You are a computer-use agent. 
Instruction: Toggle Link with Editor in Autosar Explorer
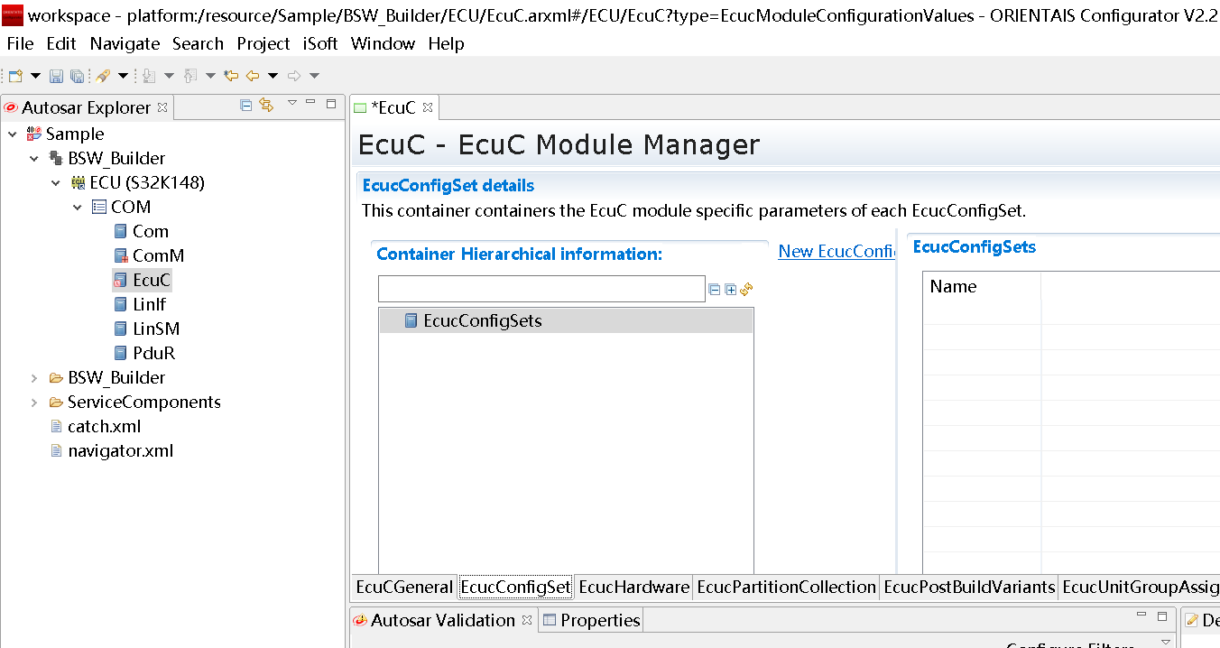click(x=265, y=106)
